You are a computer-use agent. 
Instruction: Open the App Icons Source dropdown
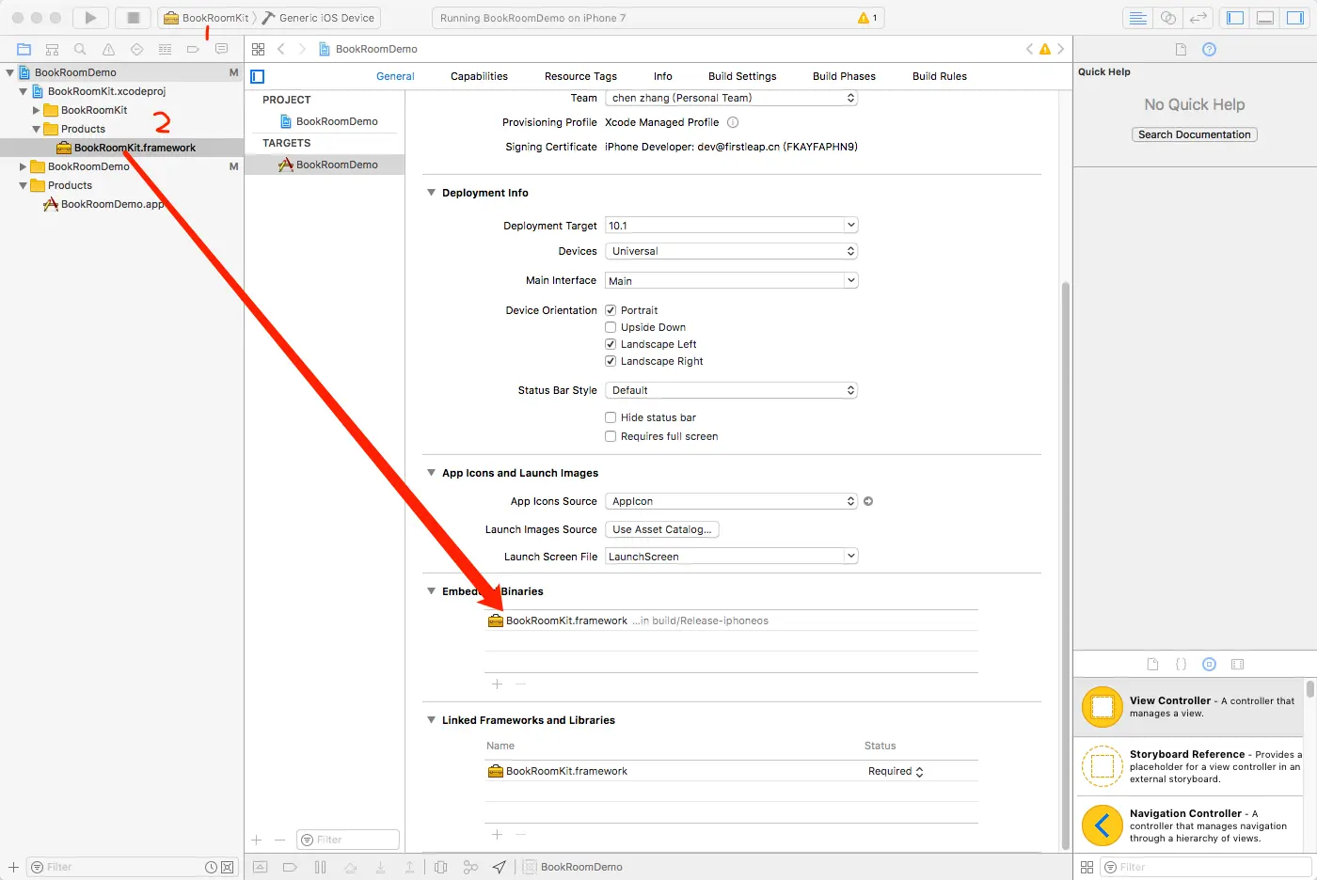tap(731, 501)
